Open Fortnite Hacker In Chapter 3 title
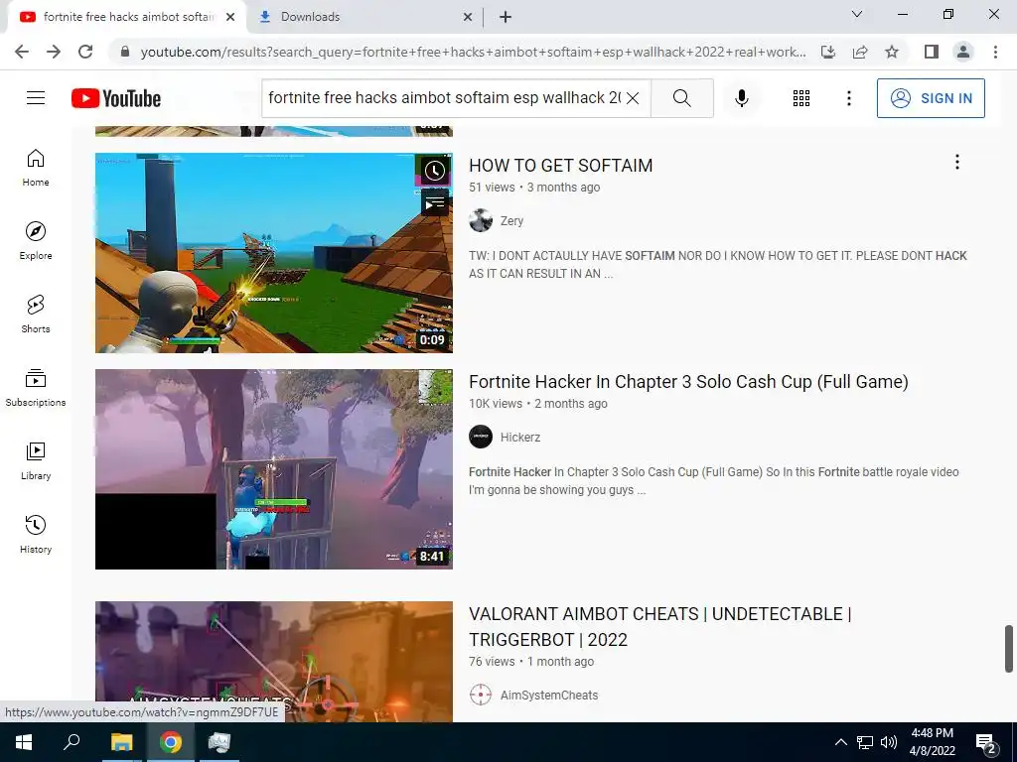The height and width of the screenshot is (762, 1017). [x=688, y=382]
